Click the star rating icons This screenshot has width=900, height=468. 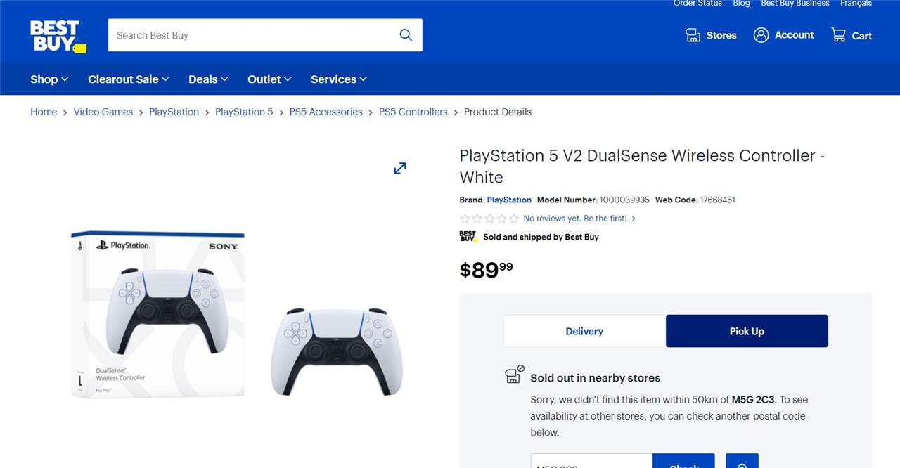click(x=489, y=219)
